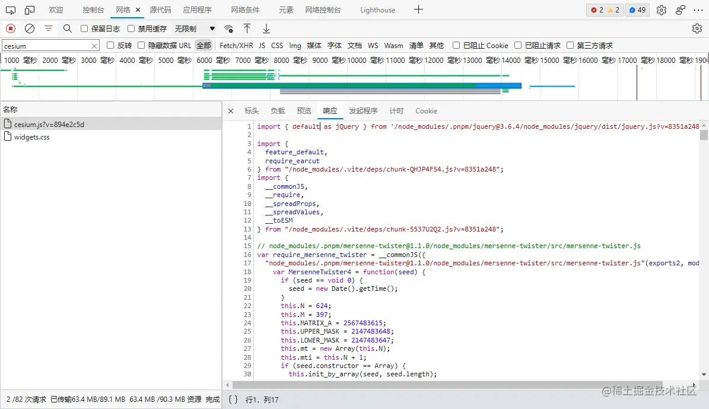
Task: Open 网络控制台 tab
Action: [323, 10]
